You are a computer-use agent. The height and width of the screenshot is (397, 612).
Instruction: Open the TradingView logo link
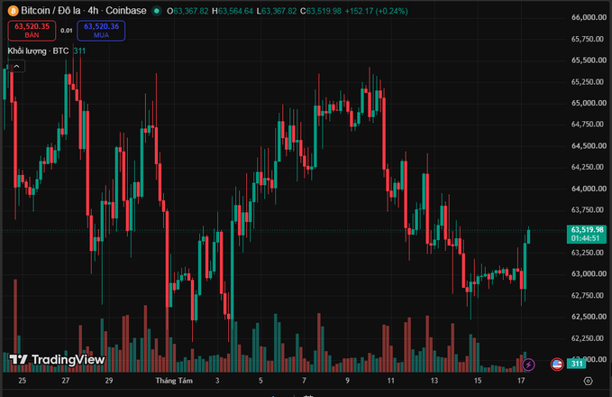[x=57, y=359]
